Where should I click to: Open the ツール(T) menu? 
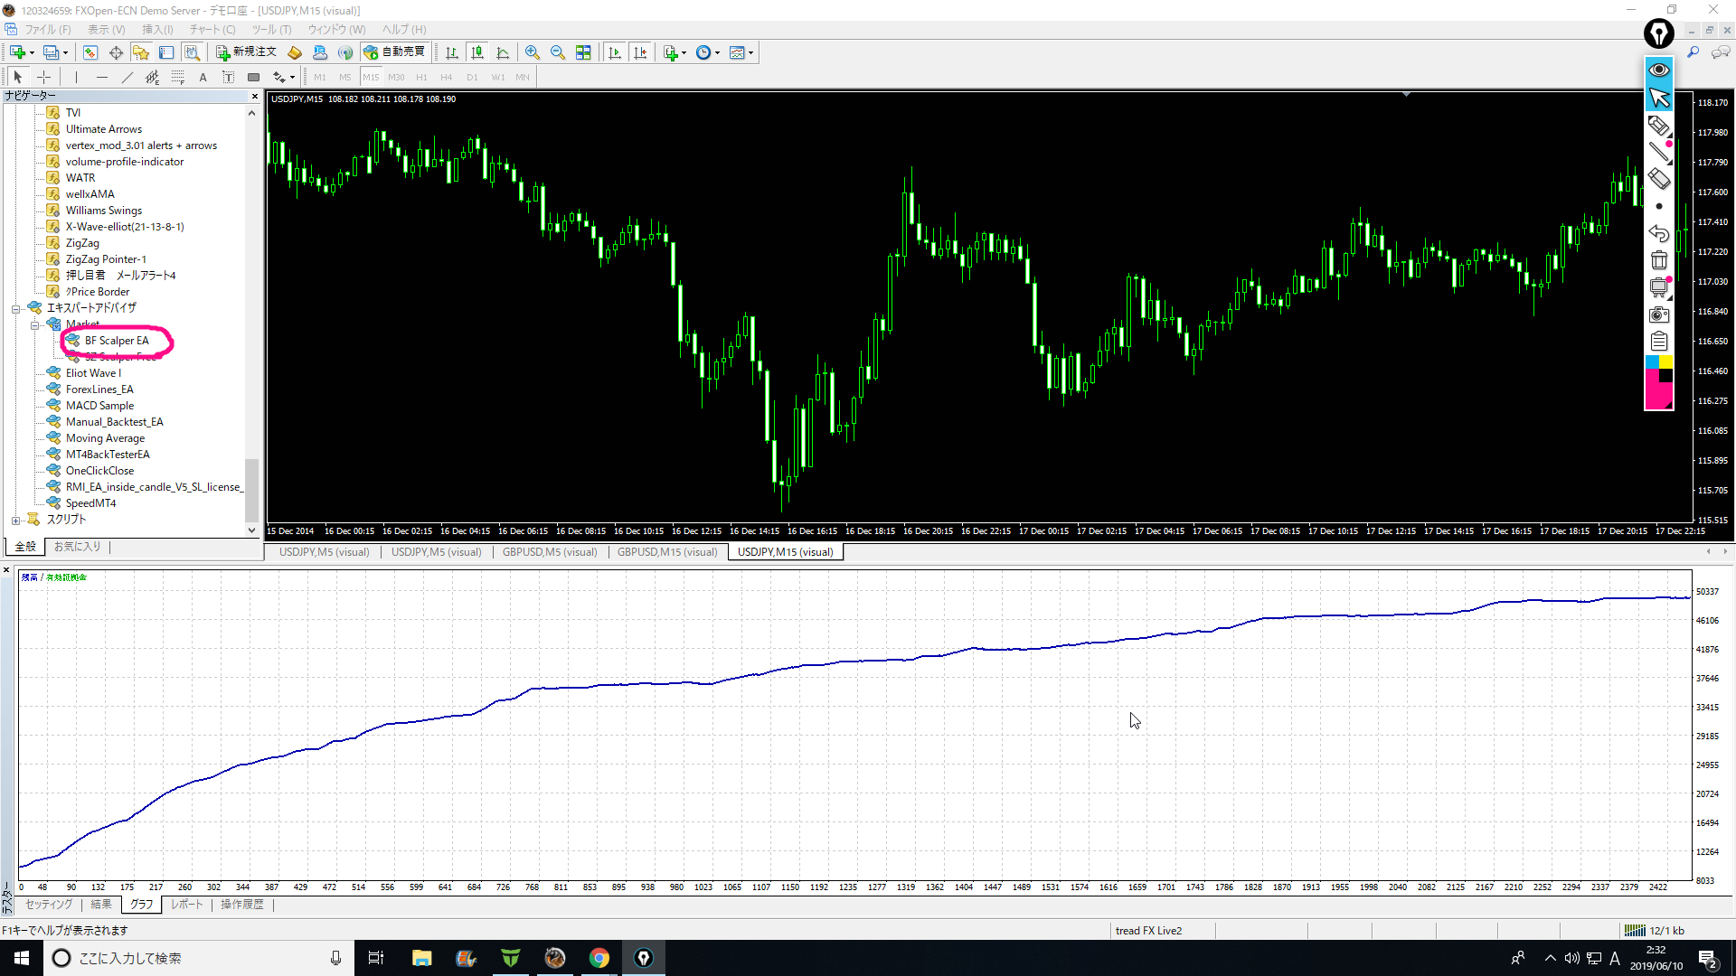[271, 29]
